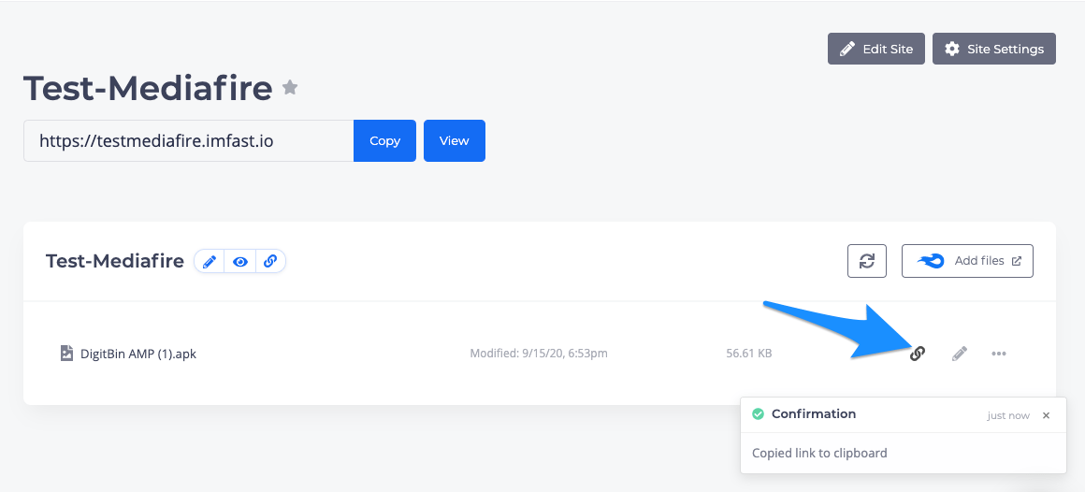Screen dimensions: 1085x492
Task: Open the three-dot more menu on DigitBin AMP row
Action: 999,354
